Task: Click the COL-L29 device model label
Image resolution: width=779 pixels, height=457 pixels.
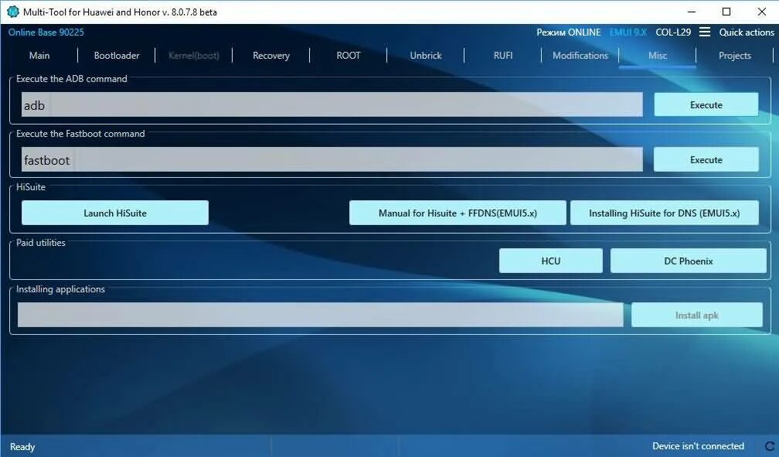Action: 673,32
